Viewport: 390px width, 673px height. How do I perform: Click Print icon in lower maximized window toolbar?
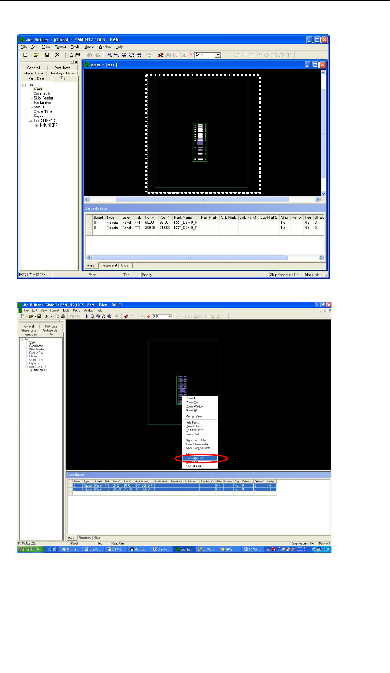click(x=62, y=316)
